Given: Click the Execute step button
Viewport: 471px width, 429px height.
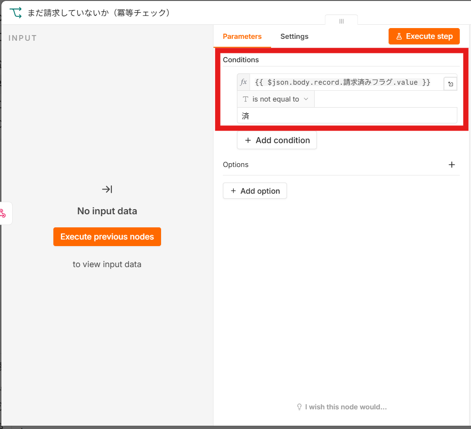Looking at the screenshot, I should (x=424, y=36).
